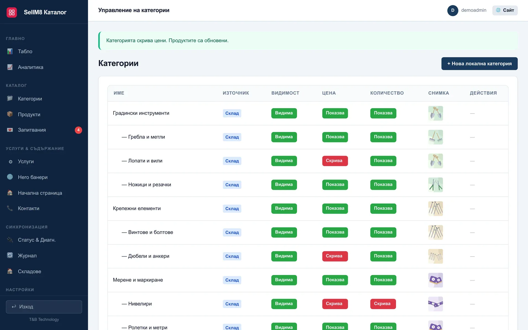Toggle price Скрива for Нивелири row
The image size is (528, 330).
(335, 304)
